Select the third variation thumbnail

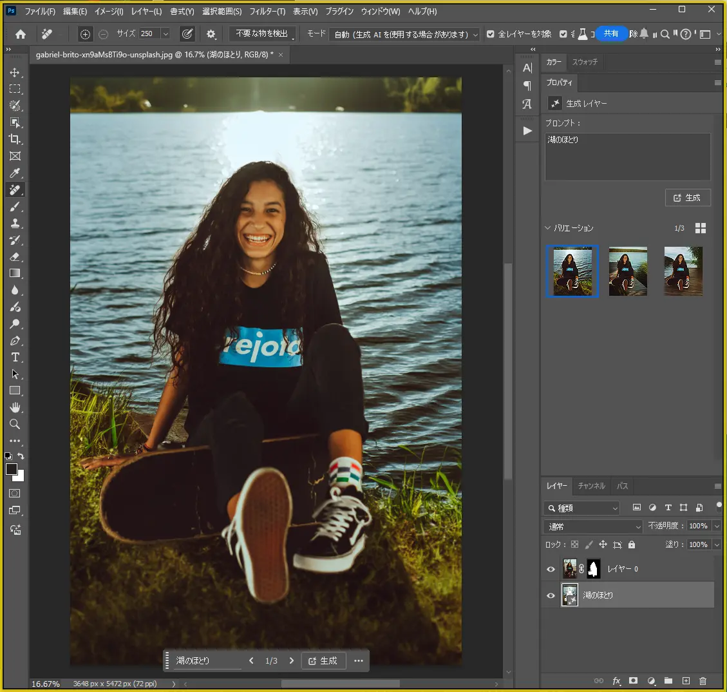(683, 271)
